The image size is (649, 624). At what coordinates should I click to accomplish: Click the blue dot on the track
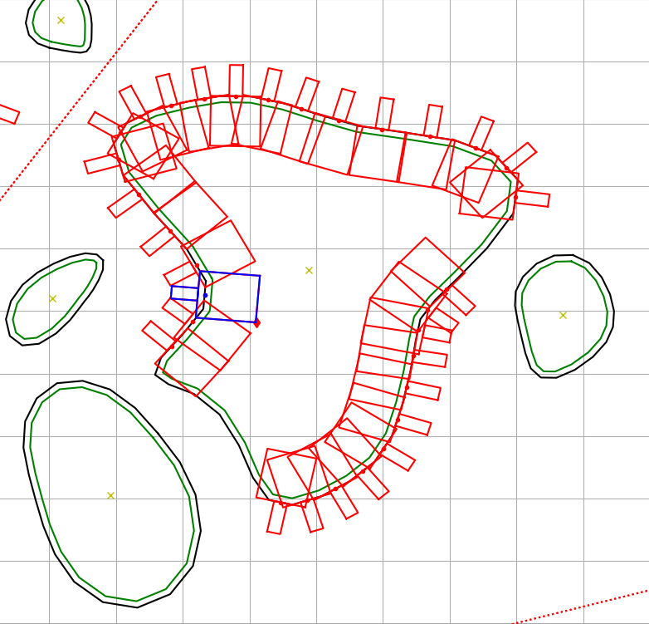tap(205, 296)
